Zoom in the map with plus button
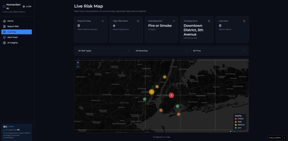 point(78,63)
